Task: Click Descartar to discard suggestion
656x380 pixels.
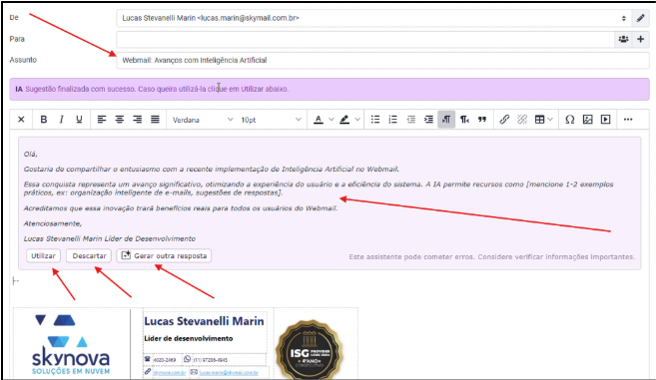Action: click(x=89, y=256)
